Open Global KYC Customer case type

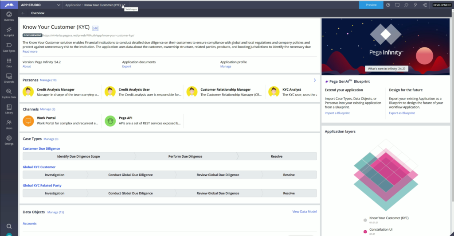39,167
